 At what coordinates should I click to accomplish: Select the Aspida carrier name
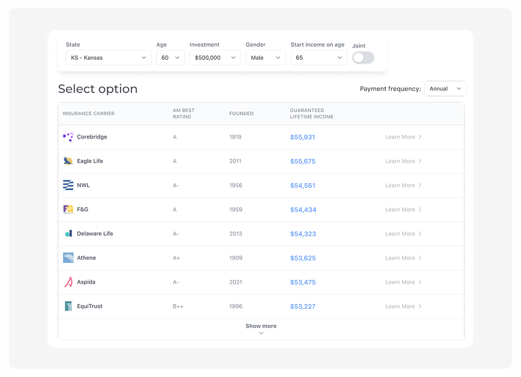(x=86, y=282)
